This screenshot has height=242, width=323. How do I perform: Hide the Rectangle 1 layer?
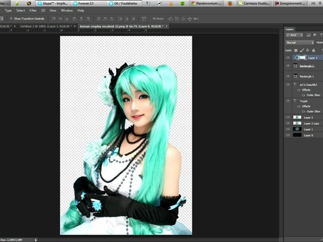pyautogui.click(x=288, y=76)
